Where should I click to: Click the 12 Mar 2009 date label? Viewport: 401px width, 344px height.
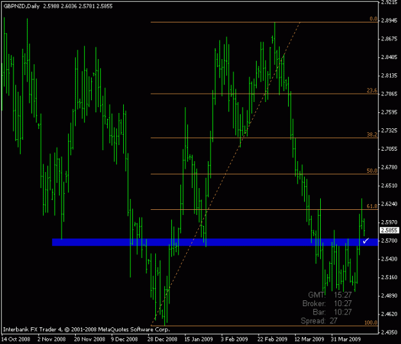[309, 340]
